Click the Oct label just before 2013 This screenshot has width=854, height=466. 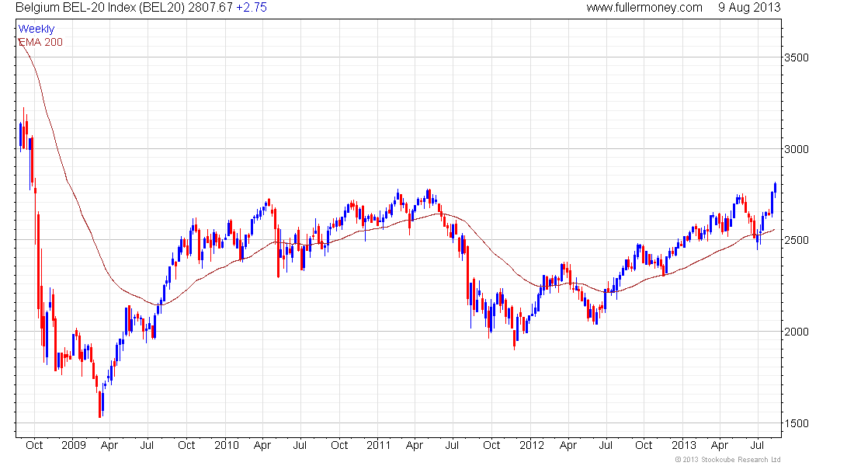point(644,445)
